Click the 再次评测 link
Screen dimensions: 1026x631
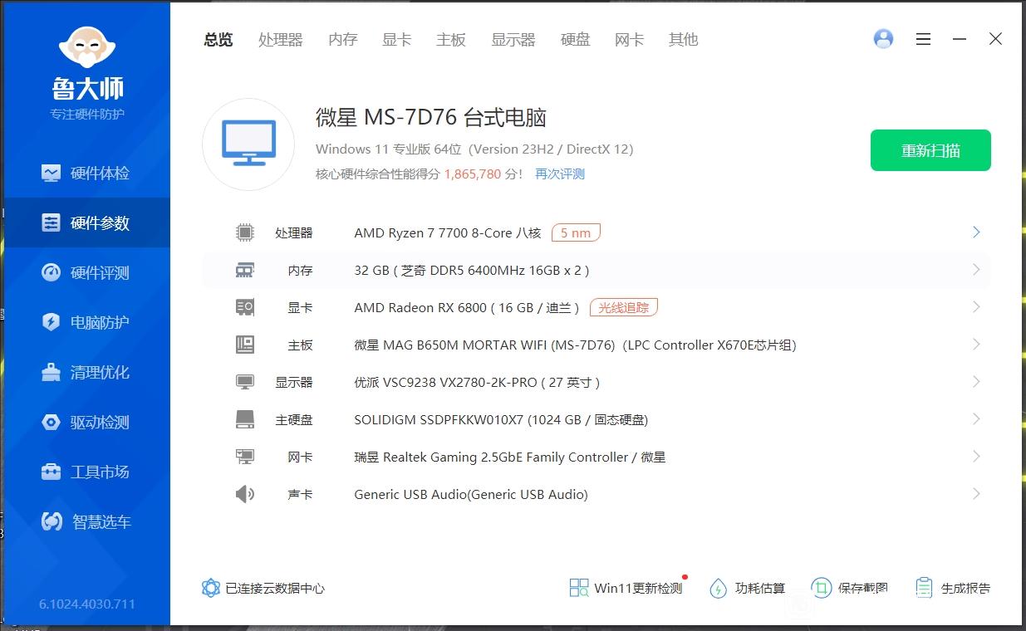click(560, 174)
